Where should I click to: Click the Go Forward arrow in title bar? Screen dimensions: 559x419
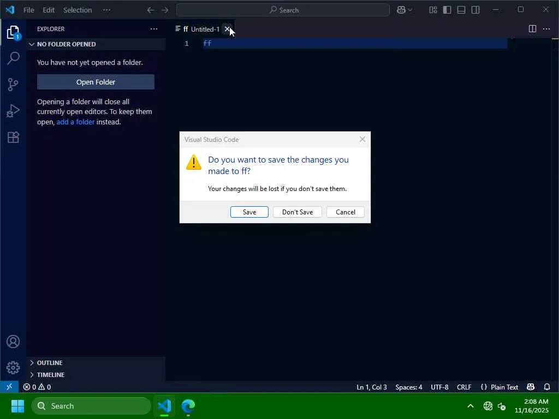[x=165, y=10]
